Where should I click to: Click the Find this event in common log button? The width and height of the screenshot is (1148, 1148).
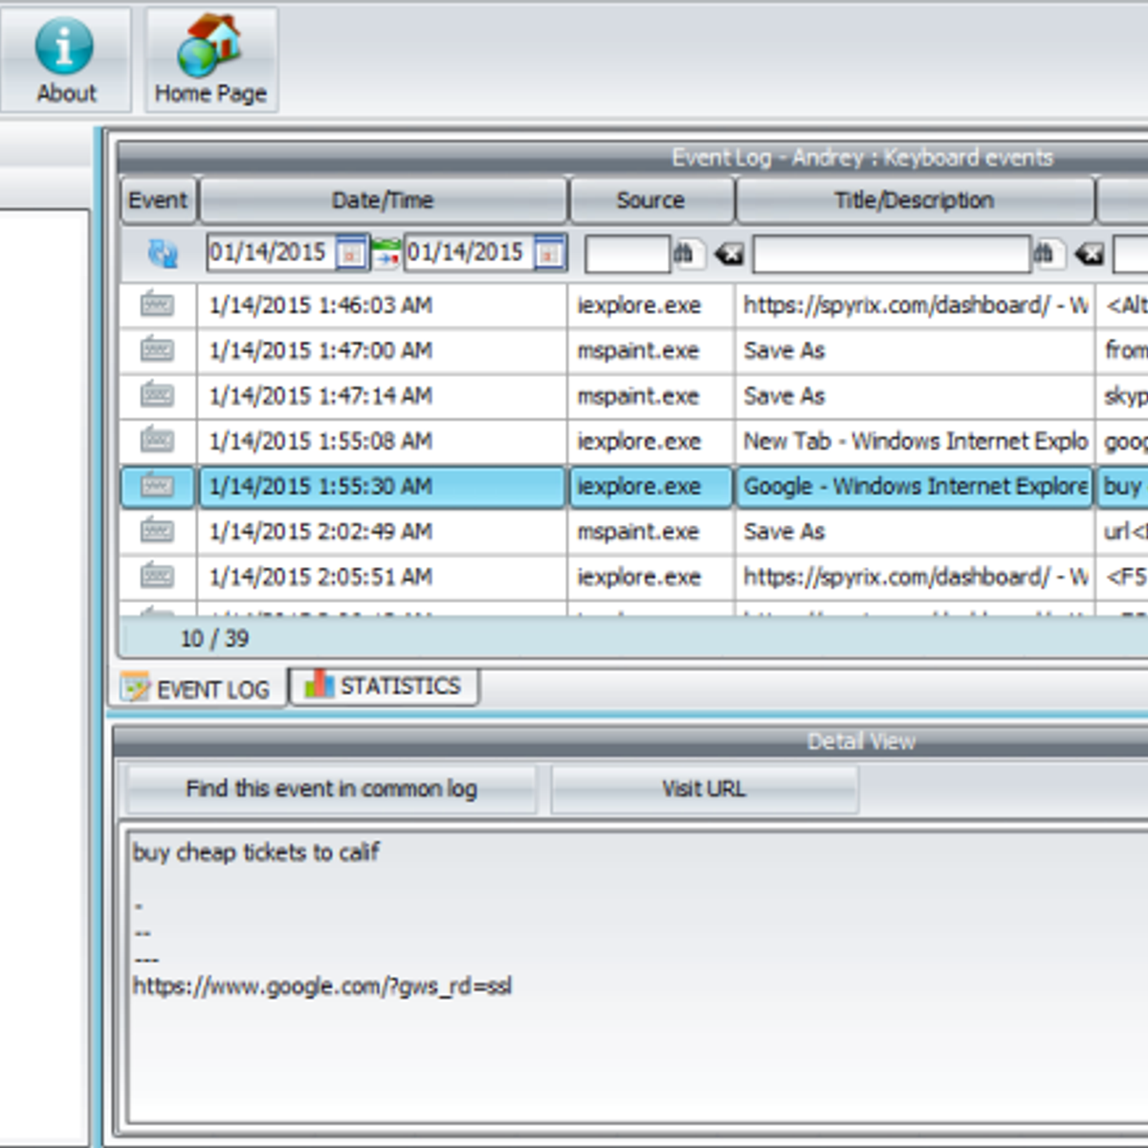[x=332, y=788]
